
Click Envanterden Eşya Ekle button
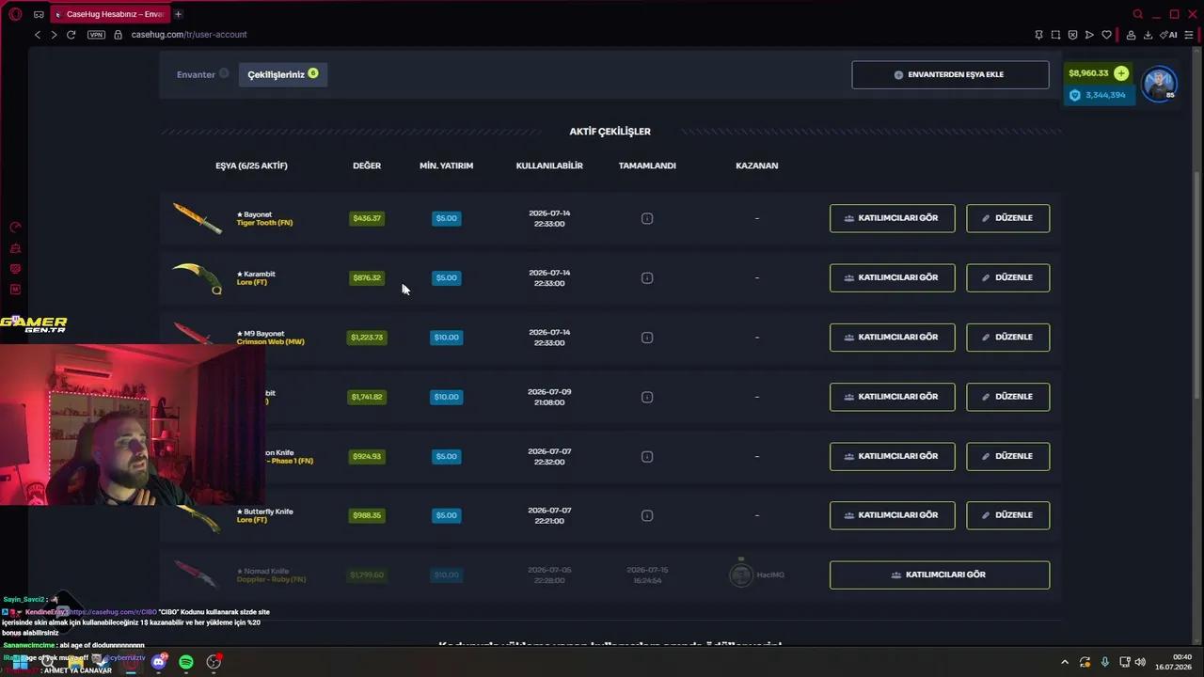coord(950,74)
